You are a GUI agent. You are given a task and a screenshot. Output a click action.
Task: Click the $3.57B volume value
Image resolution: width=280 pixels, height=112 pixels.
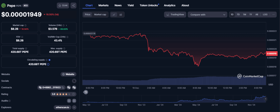pos(53,29)
